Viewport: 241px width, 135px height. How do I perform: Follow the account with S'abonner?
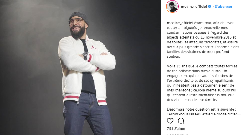click(223, 7)
